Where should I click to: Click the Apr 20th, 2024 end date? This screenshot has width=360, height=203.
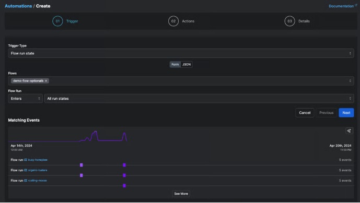point(340,146)
